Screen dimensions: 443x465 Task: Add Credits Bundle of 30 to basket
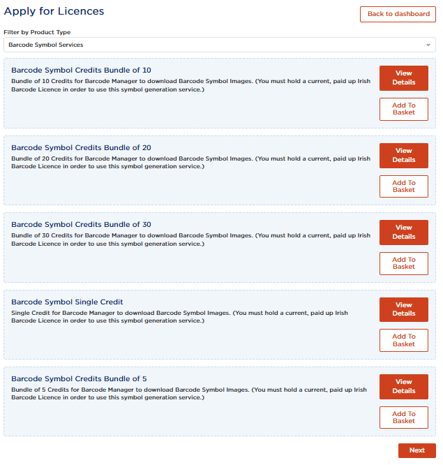(x=403, y=263)
